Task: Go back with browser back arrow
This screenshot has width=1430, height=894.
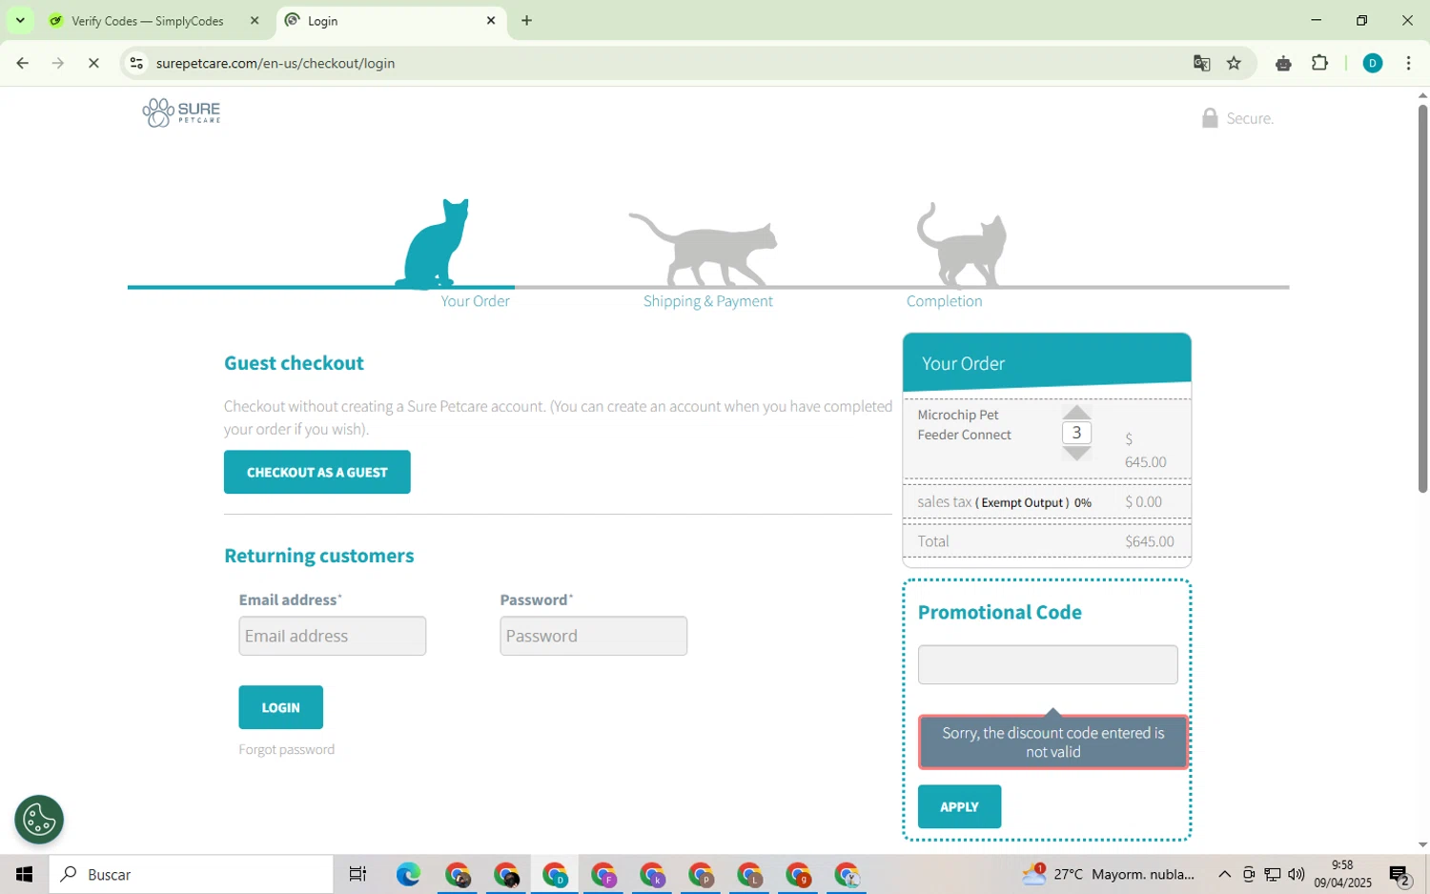Action: pos(22,63)
